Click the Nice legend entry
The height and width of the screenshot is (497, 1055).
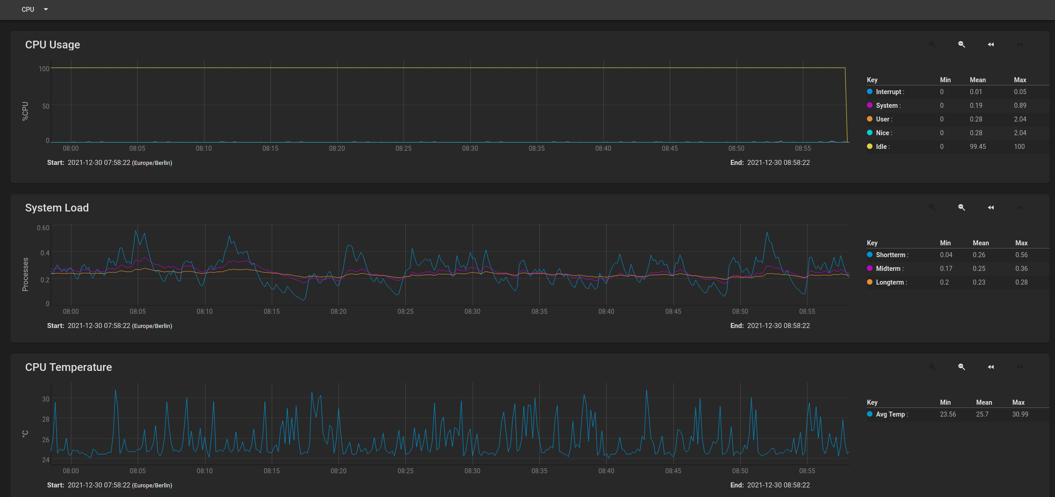[883, 133]
